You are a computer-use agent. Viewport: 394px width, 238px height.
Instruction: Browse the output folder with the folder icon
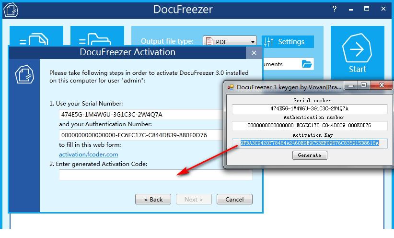click(307, 64)
